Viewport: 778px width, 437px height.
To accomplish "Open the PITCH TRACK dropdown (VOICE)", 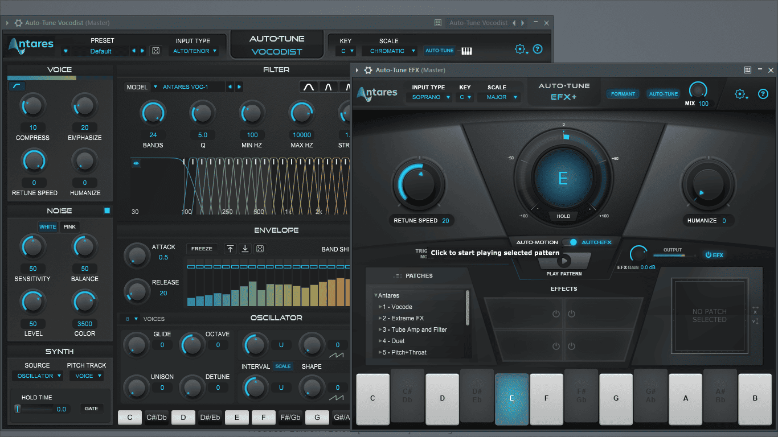I will (87, 376).
